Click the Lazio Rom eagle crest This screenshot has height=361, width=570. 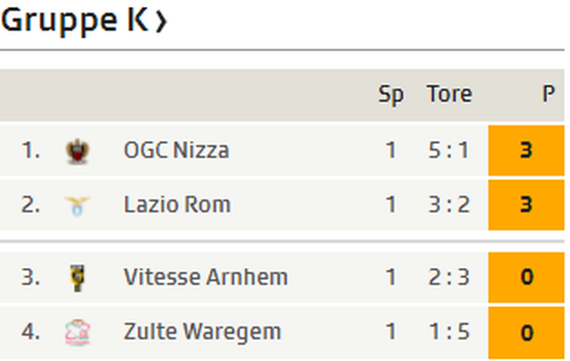coord(77,205)
